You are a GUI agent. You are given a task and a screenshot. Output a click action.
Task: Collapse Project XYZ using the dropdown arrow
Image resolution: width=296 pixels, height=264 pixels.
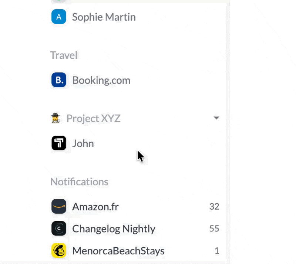(216, 118)
